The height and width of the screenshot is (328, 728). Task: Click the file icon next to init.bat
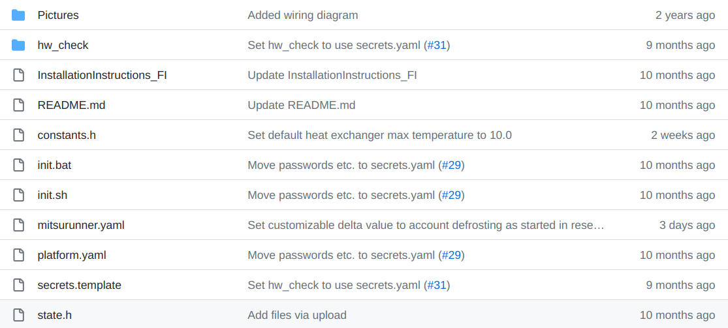tap(18, 165)
